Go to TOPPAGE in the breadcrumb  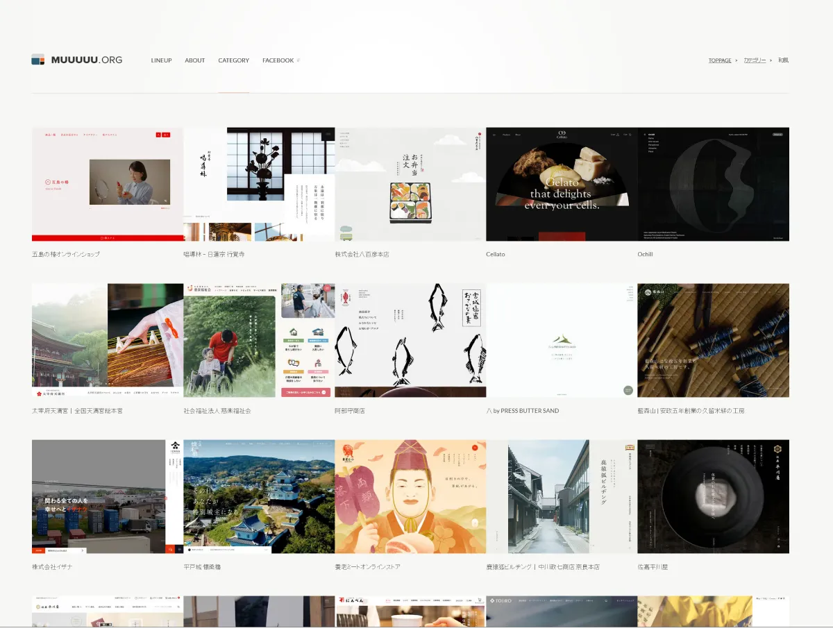(720, 60)
